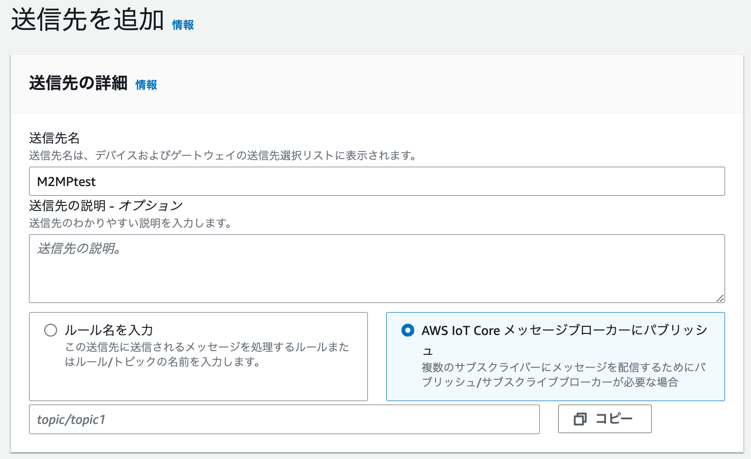Click the text area resize handle
The height and width of the screenshot is (459, 751).
coord(719,298)
